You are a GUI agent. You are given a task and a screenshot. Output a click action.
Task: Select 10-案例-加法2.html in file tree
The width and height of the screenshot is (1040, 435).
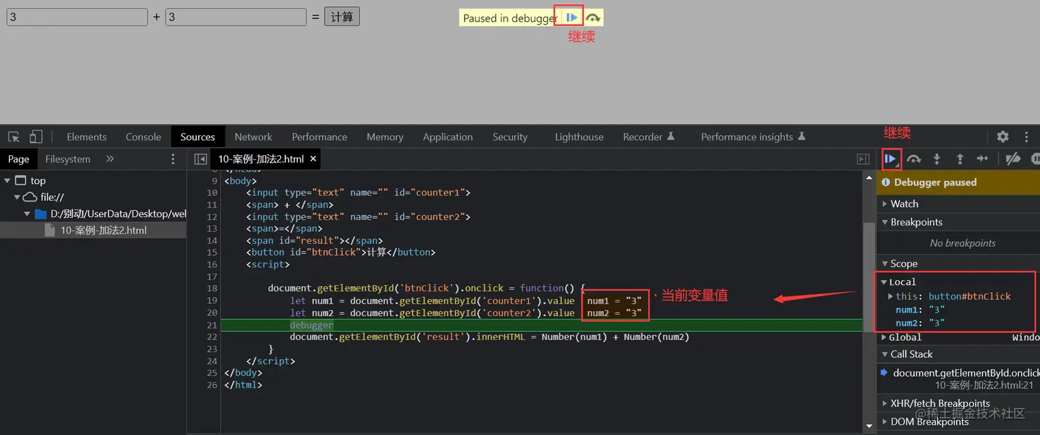(x=93, y=230)
